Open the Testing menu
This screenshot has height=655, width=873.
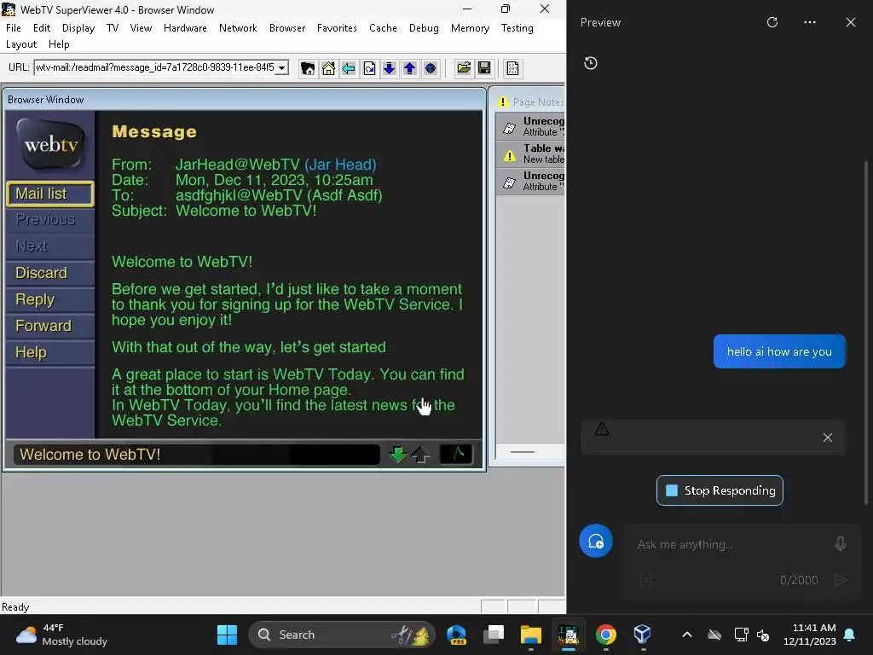(517, 28)
